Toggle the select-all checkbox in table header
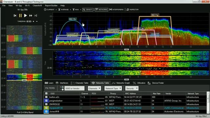Screen dimensions: 210x118 click(x=46, y=93)
